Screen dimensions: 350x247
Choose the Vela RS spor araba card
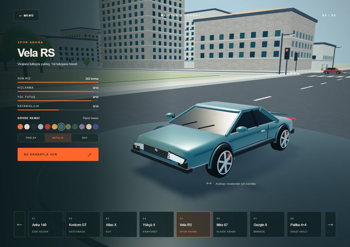pos(193,224)
